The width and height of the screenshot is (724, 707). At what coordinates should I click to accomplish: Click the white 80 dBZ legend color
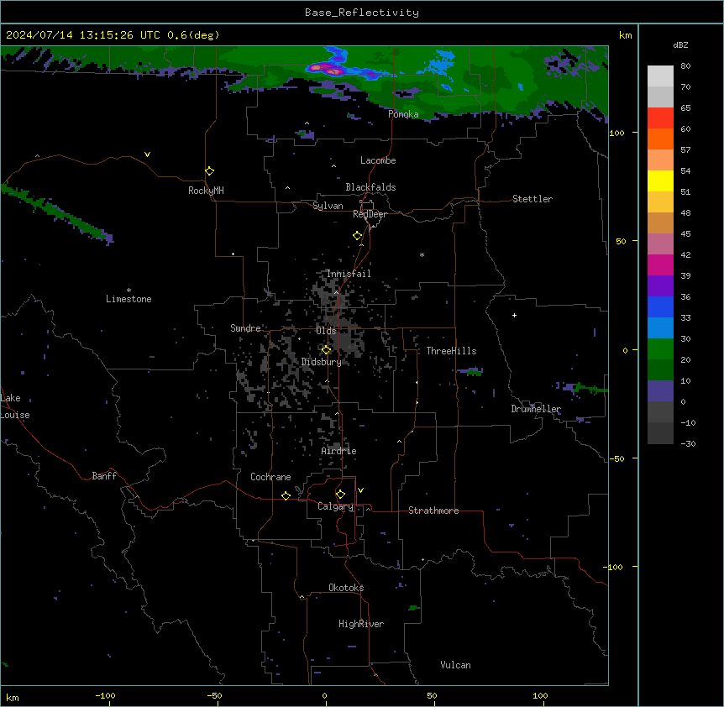pos(660,76)
